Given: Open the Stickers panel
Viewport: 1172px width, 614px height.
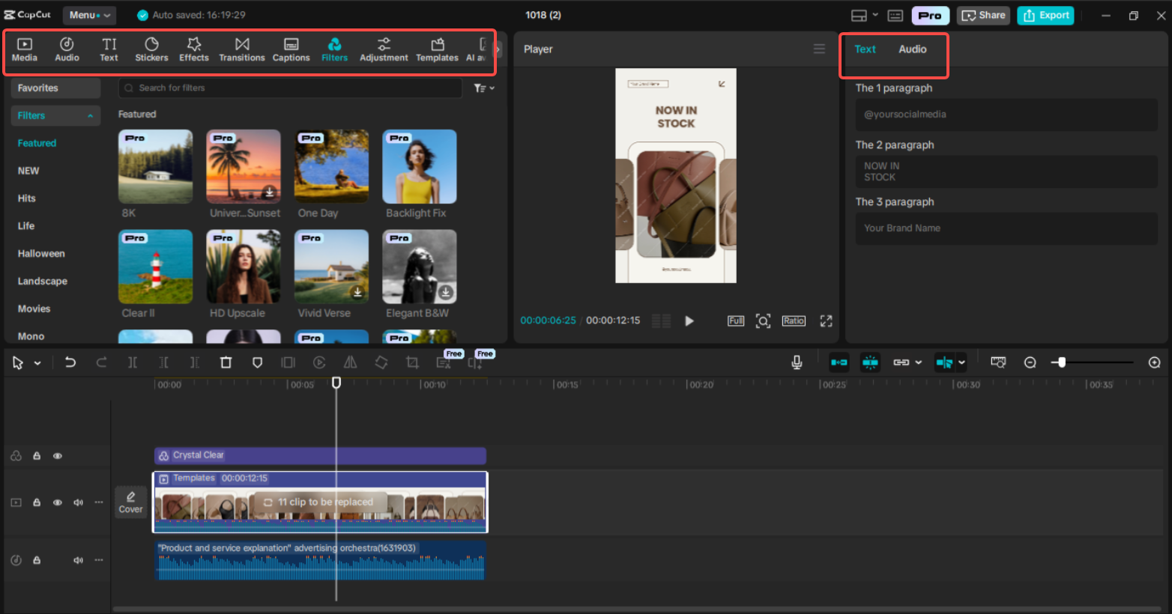Looking at the screenshot, I should point(151,49).
